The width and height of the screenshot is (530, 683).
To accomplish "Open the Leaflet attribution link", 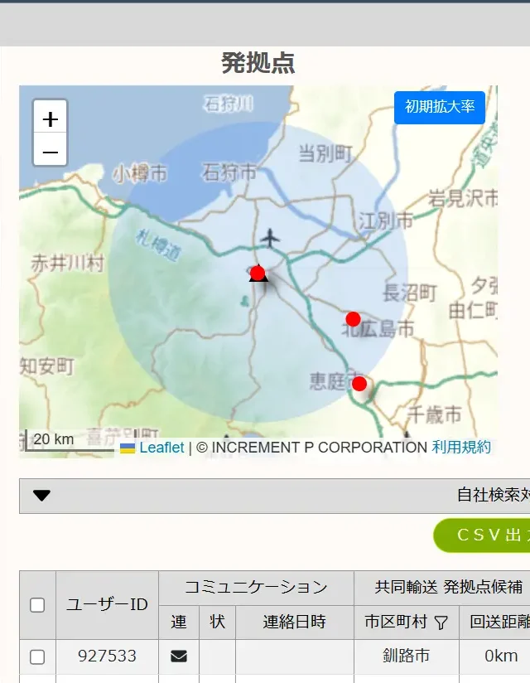I will (161, 448).
